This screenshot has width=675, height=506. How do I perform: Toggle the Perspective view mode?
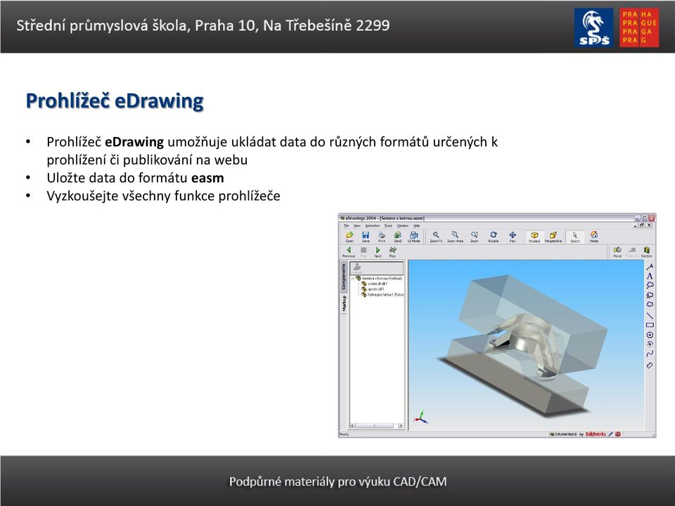pos(553,237)
